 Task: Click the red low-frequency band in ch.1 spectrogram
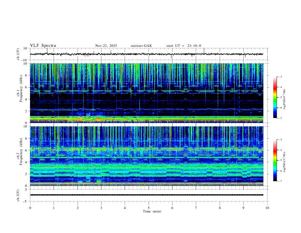point(147,121)
